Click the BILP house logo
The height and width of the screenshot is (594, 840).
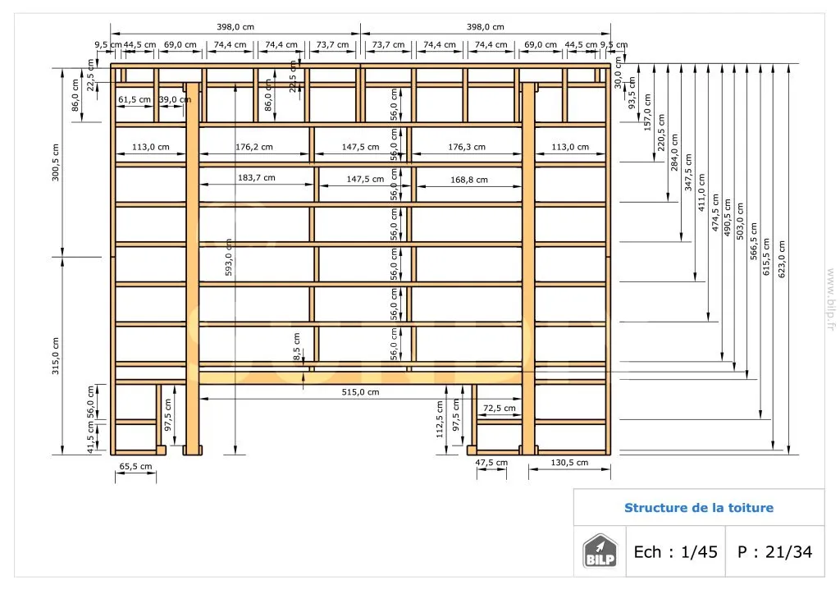click(x=599, y=551)
